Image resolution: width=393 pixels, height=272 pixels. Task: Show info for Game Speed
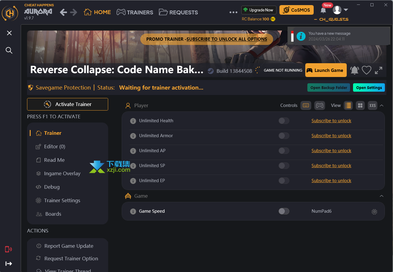[133, 211]
